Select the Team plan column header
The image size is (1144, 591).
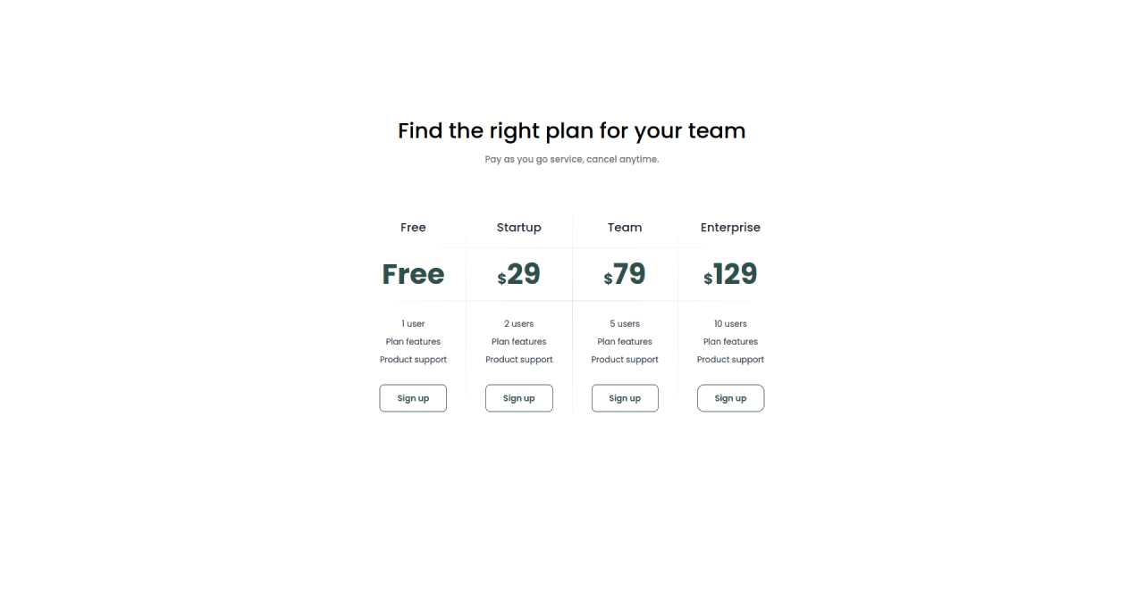coord(625,228)
